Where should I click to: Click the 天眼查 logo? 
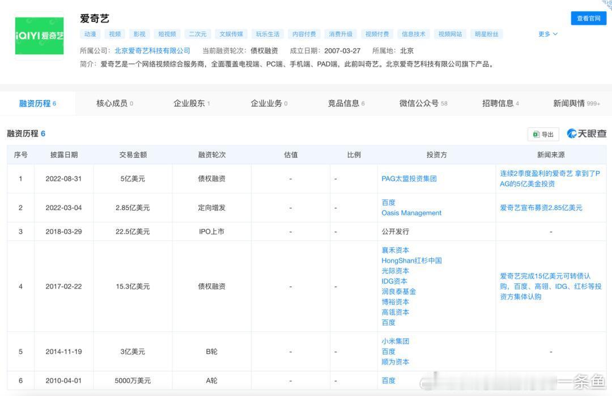click(586, 134)
